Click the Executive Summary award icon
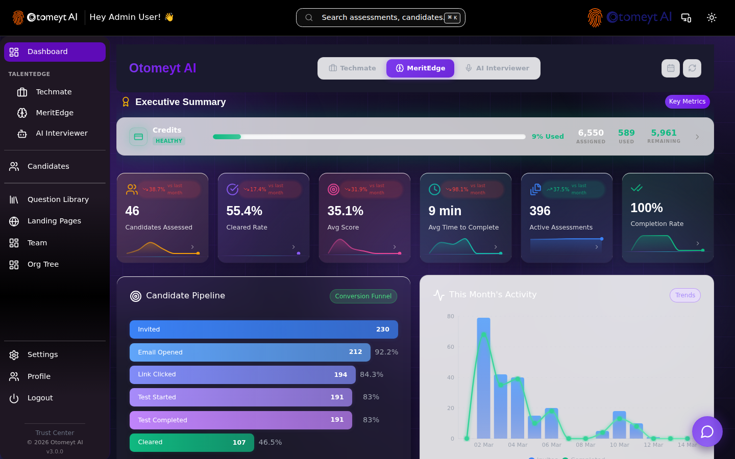This screenshot has width=735, height=459. pos(126,102)
